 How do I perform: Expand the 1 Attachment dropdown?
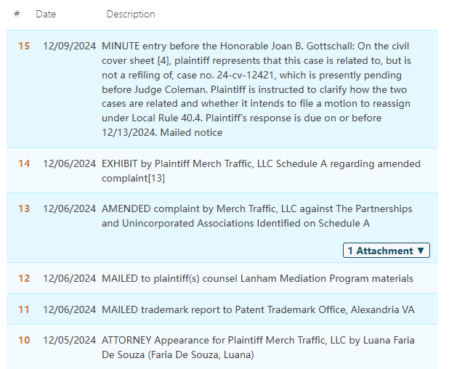coord(386,251)
